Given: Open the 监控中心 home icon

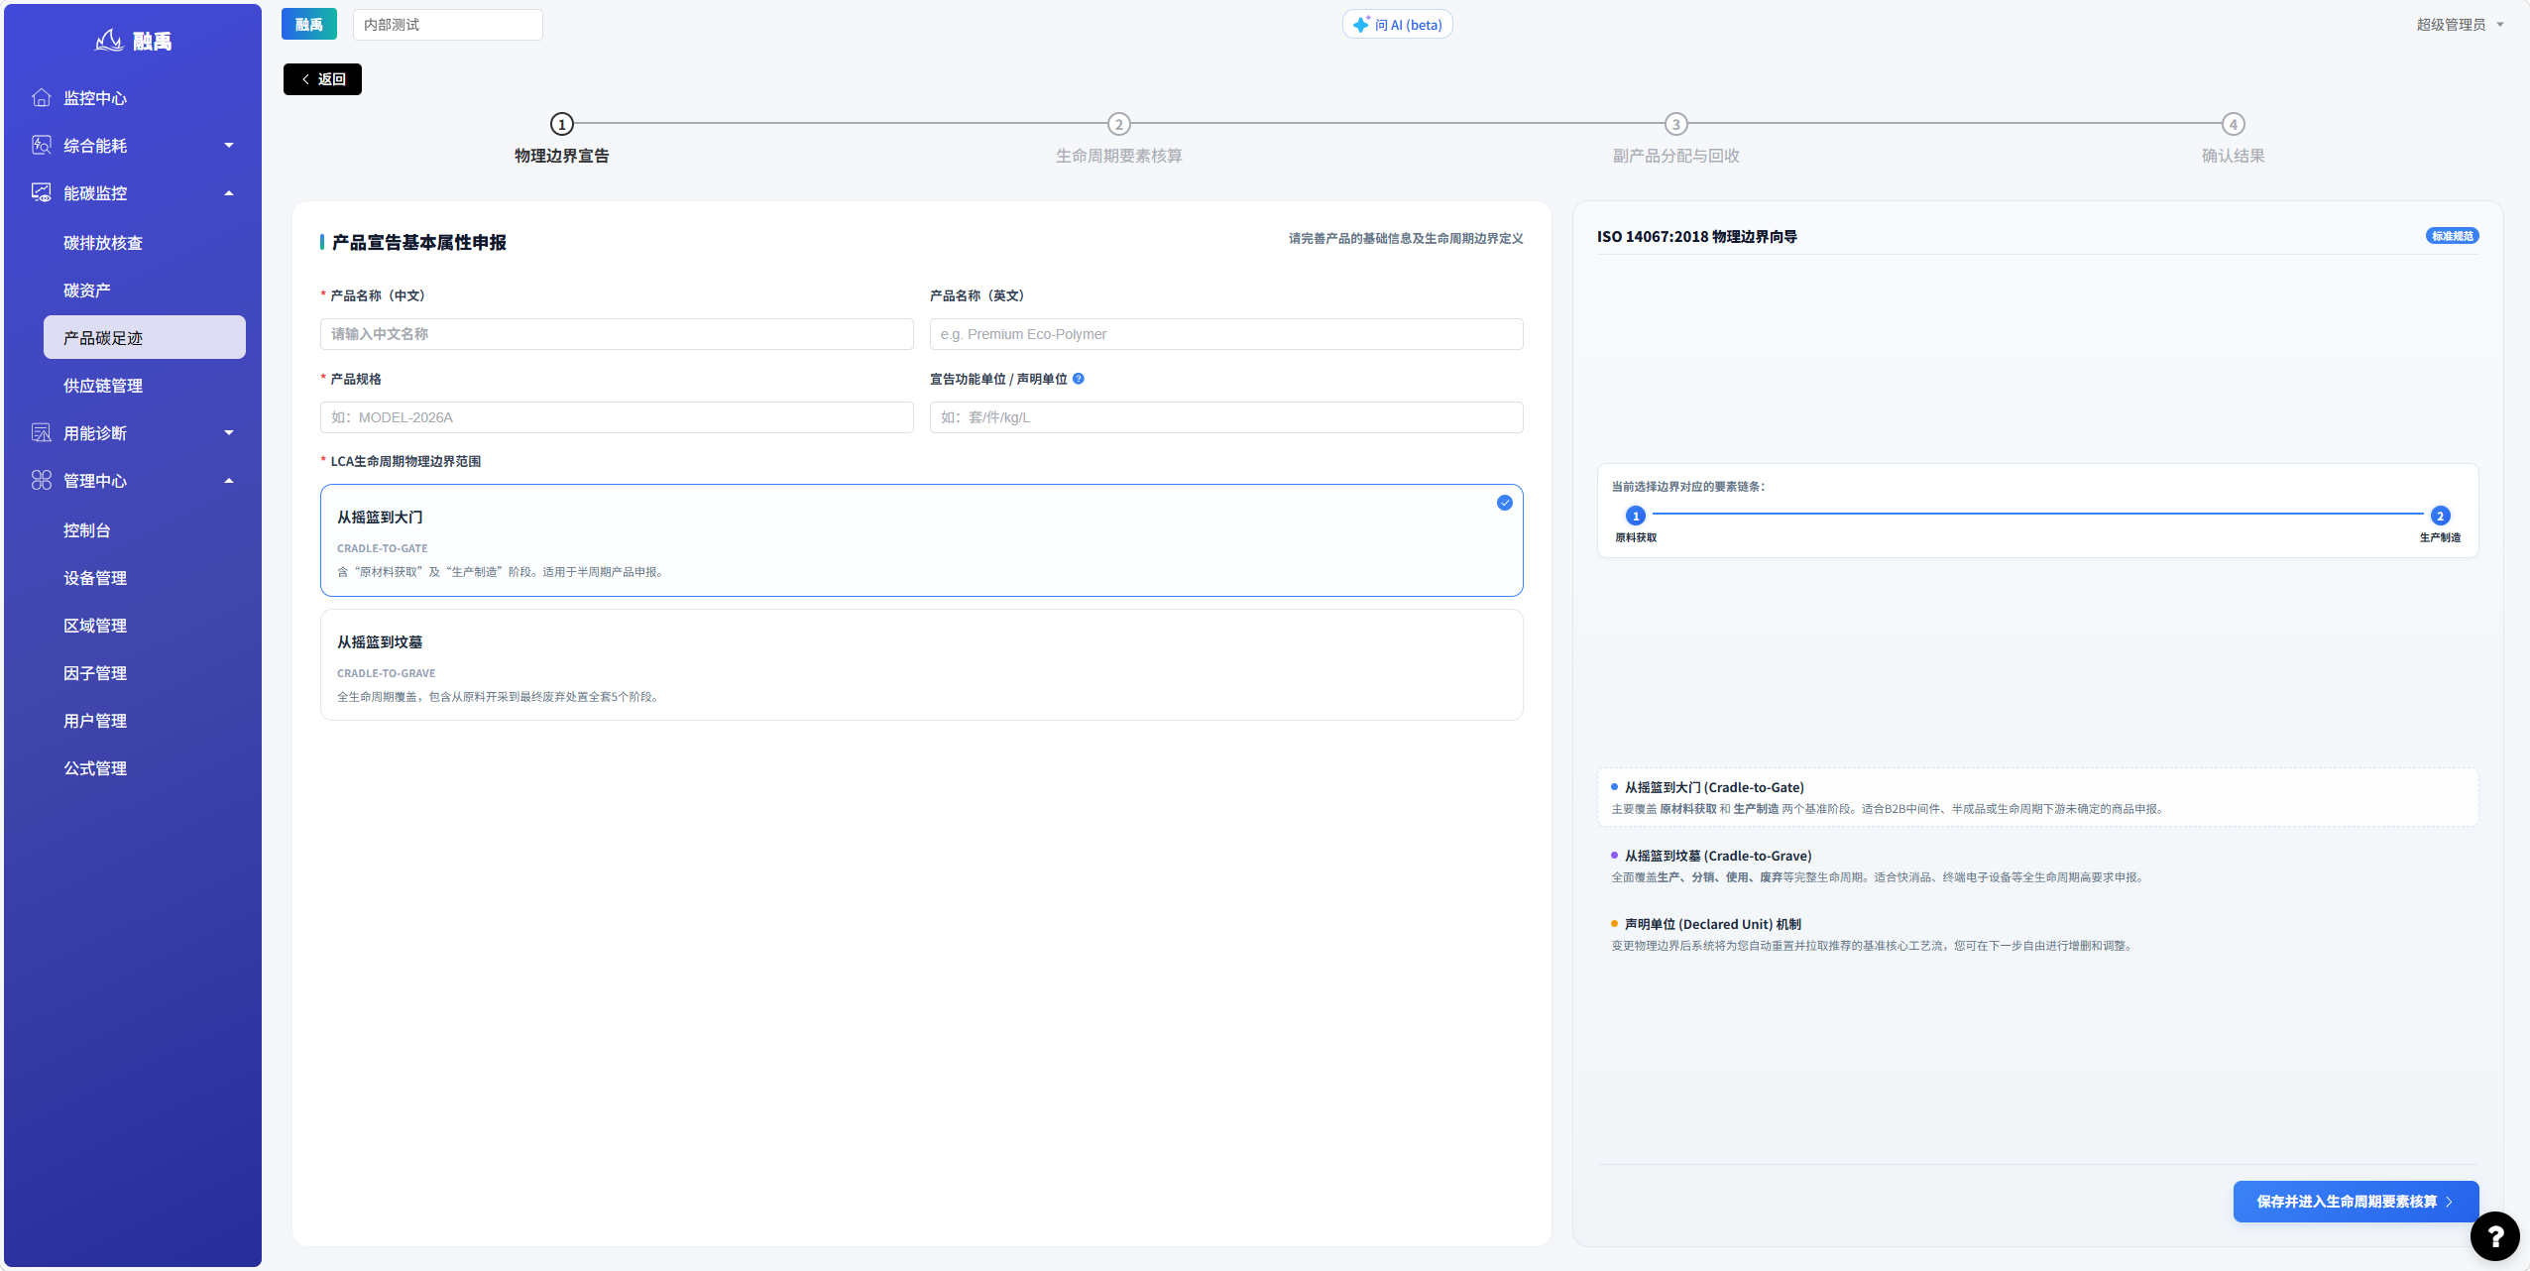Looking at the screenshot, I should [x=42, y=97].
